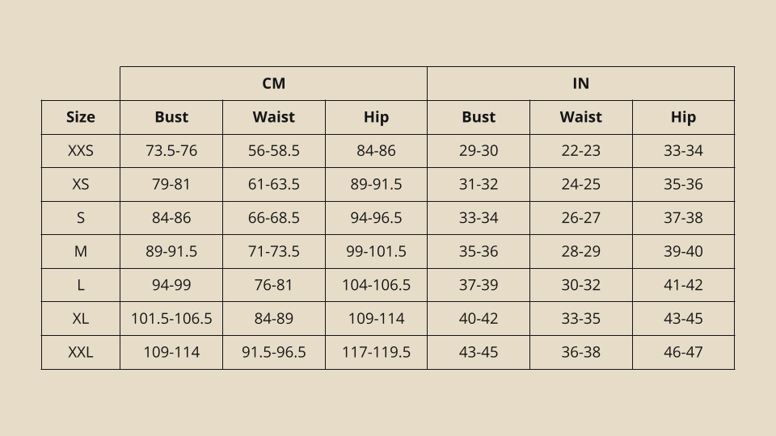776x436 pixels.
Task: Select the 39-40 inch hip cell
Action: click(684, 252)
